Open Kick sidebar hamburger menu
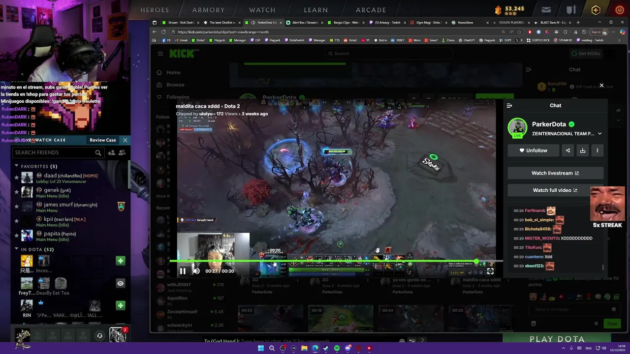Viewport: 630px width, 354px height. point(160,54)
